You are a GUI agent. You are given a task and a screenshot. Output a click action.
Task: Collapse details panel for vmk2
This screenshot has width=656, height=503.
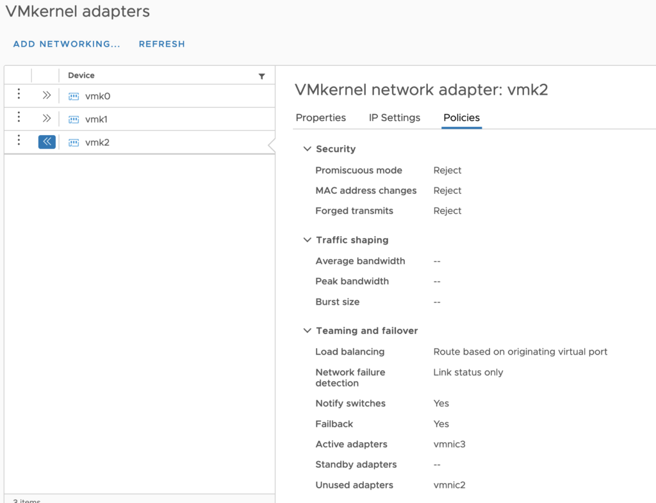tap(47, 141)
